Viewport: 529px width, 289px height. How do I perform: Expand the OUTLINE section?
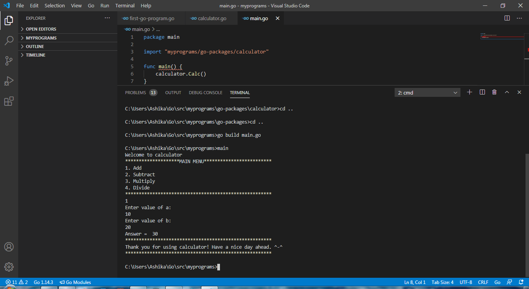point(68,46)
